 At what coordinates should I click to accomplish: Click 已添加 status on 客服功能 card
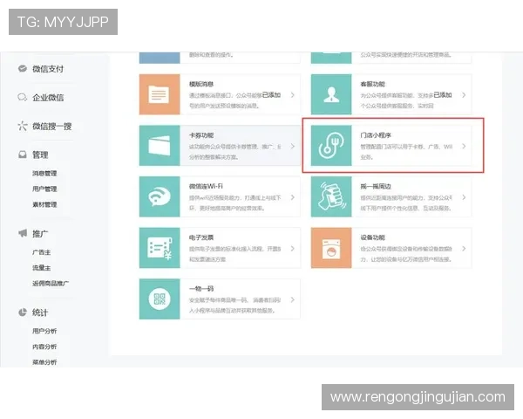pos(443,95)
